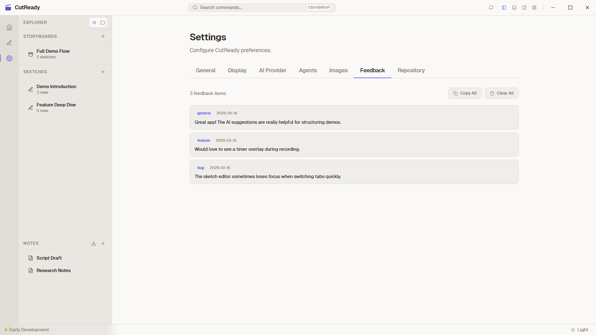Switch explorer to folder view
596x335 pixels.
coord(102,22)
